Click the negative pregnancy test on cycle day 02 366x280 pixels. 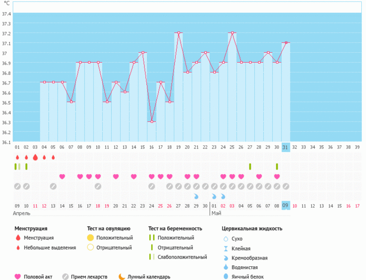click(x=26, y=167)
